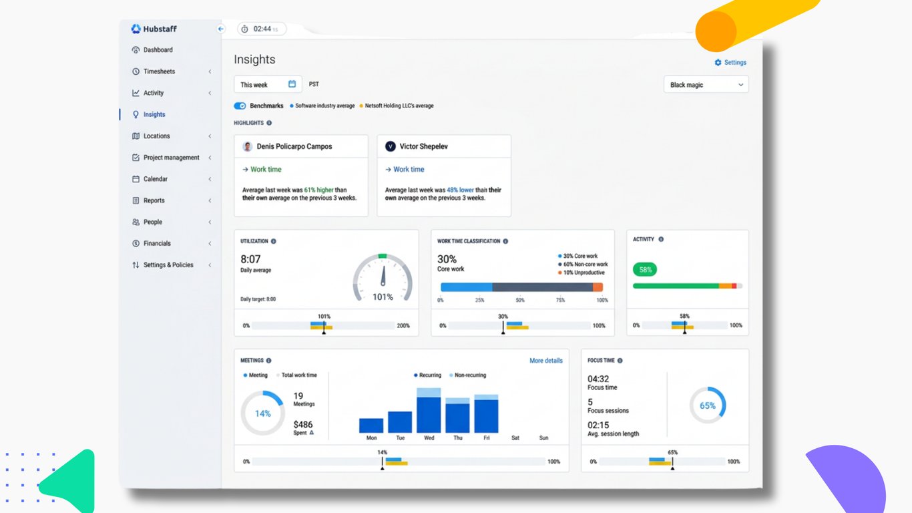Click Victor Shepelev avatar
Screen dimensions: 912x513
click(x=391, y=146)
